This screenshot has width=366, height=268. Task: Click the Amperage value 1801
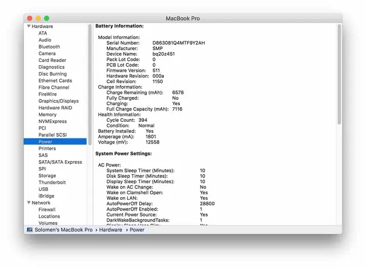(x=151, y=136)
